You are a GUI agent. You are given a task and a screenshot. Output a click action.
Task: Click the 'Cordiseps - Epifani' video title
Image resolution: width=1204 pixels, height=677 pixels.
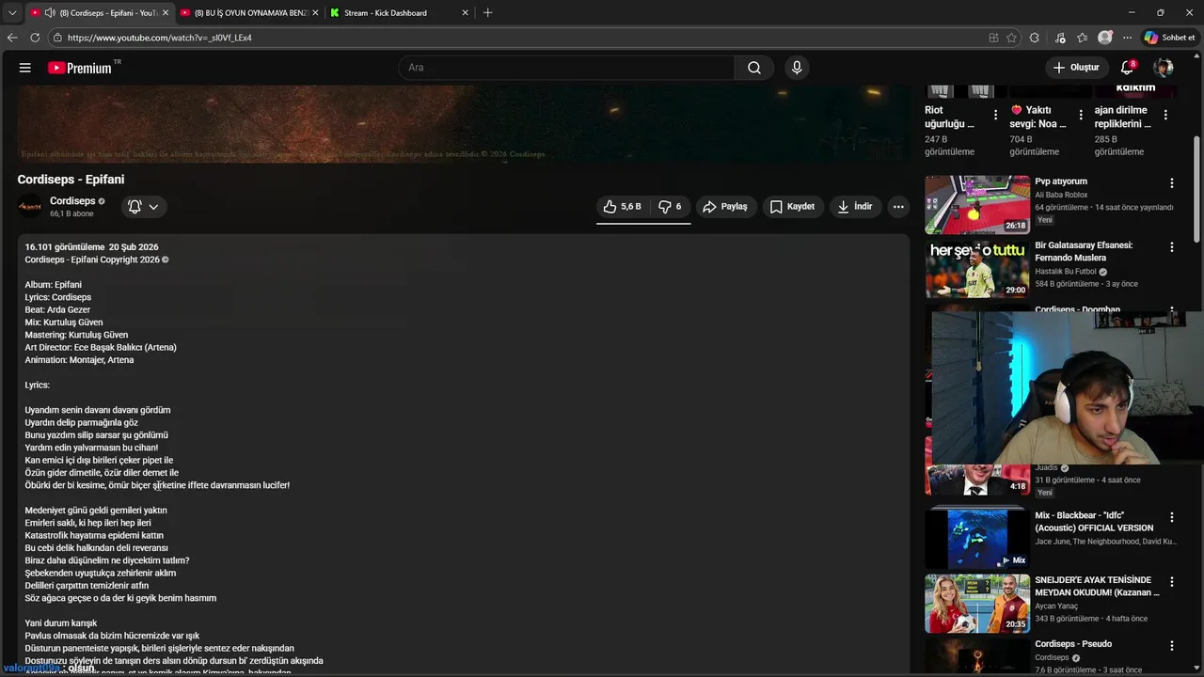(71, 180)
